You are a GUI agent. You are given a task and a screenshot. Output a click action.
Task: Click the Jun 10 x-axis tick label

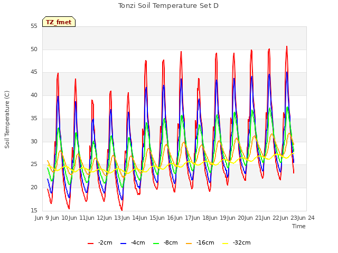point(60,218)
